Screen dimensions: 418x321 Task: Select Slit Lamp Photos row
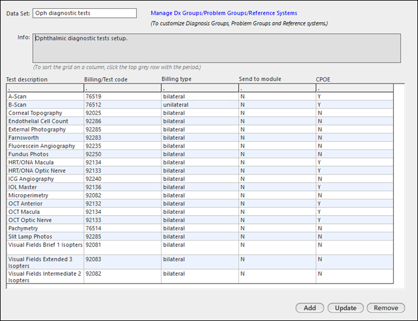200,237
